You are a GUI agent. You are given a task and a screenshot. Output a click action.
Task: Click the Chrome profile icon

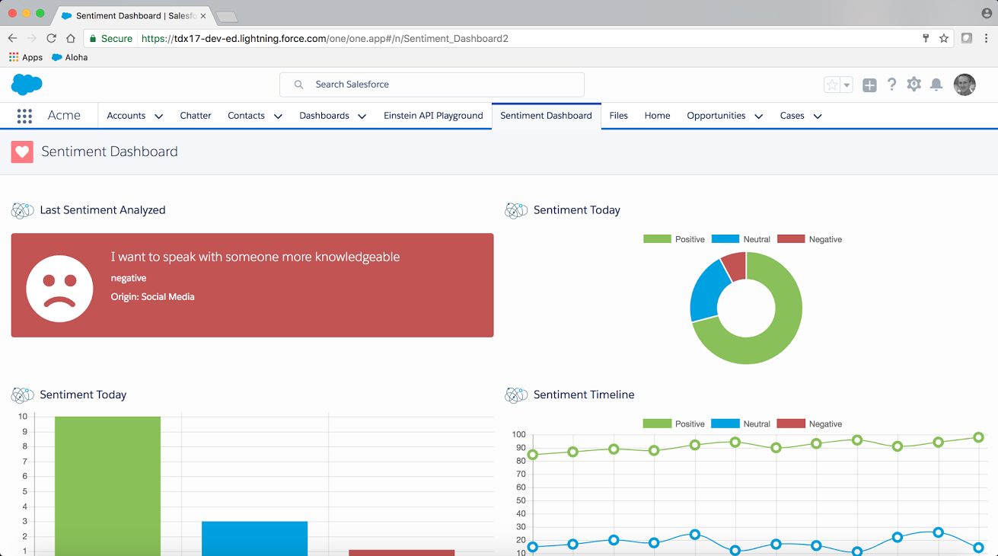[x=987, y=13]
